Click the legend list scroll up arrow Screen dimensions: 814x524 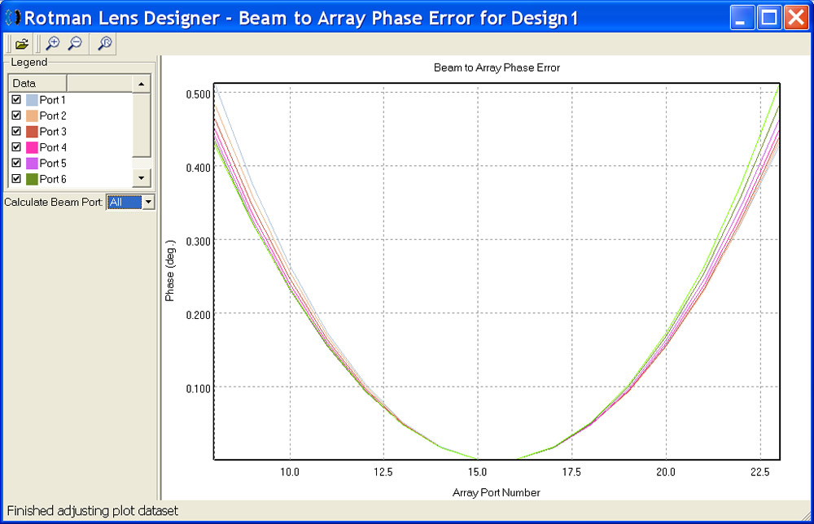(x=141, y=84)
